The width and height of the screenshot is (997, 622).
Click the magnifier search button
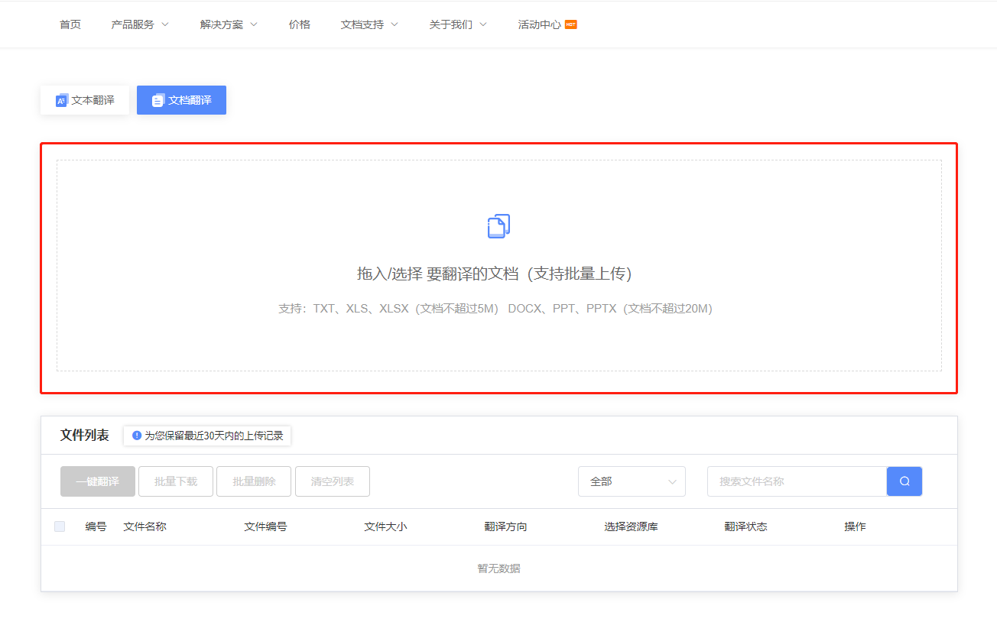coord(904,481)
